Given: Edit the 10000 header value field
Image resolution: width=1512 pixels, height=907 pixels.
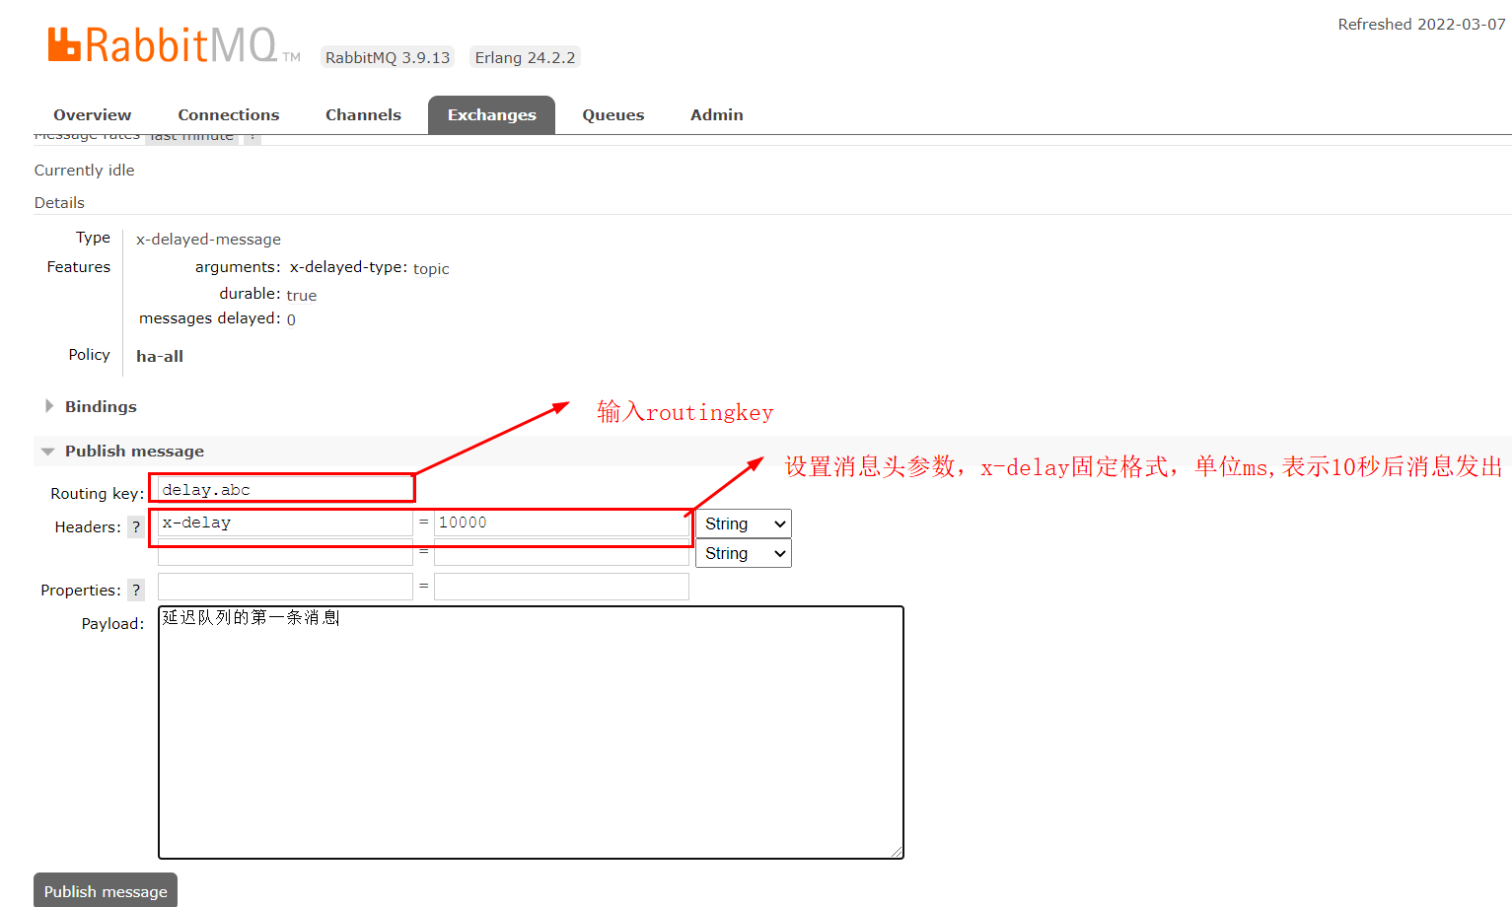Looking at the screenshot, I should [x=561, y=523].
